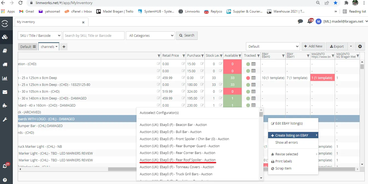Open the Export split-button arrow
368x184 pixels.
(351, 46)
